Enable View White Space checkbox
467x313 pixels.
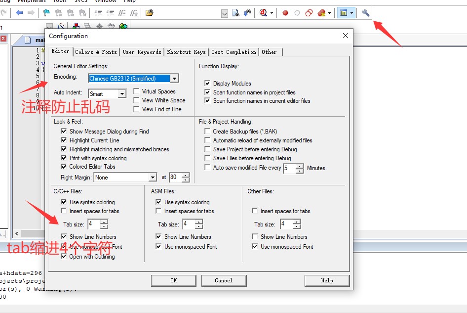[136, 100]
